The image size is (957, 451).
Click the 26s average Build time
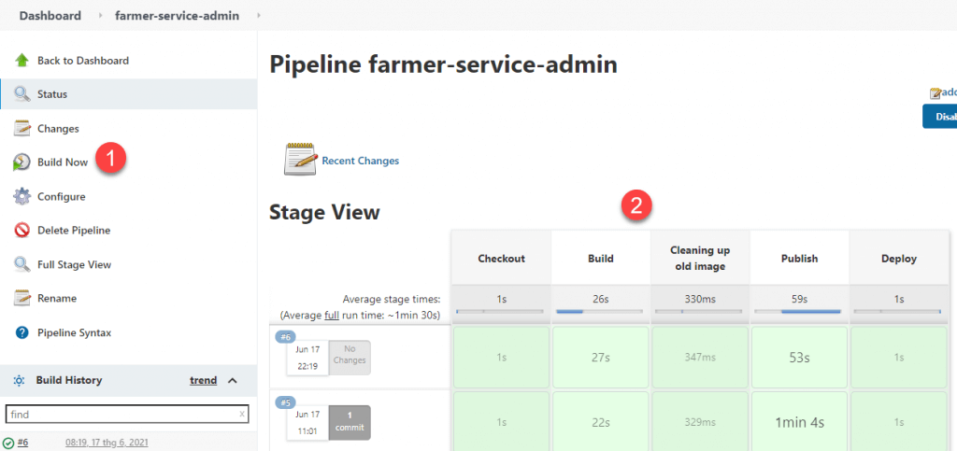point(601,299)
